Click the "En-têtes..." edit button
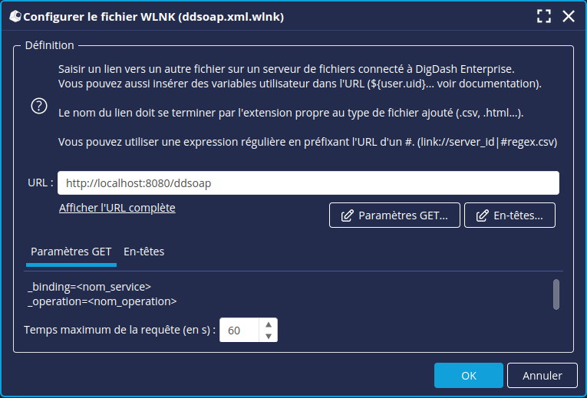Viewport: 587px width, 398px height. click(510, 215)
